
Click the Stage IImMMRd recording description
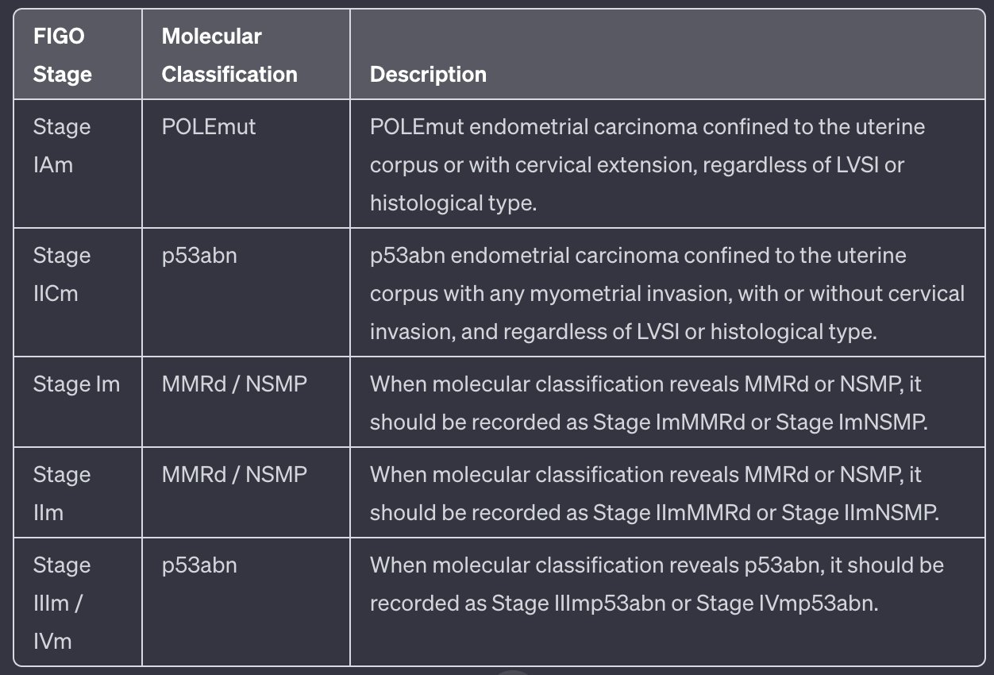653,494
